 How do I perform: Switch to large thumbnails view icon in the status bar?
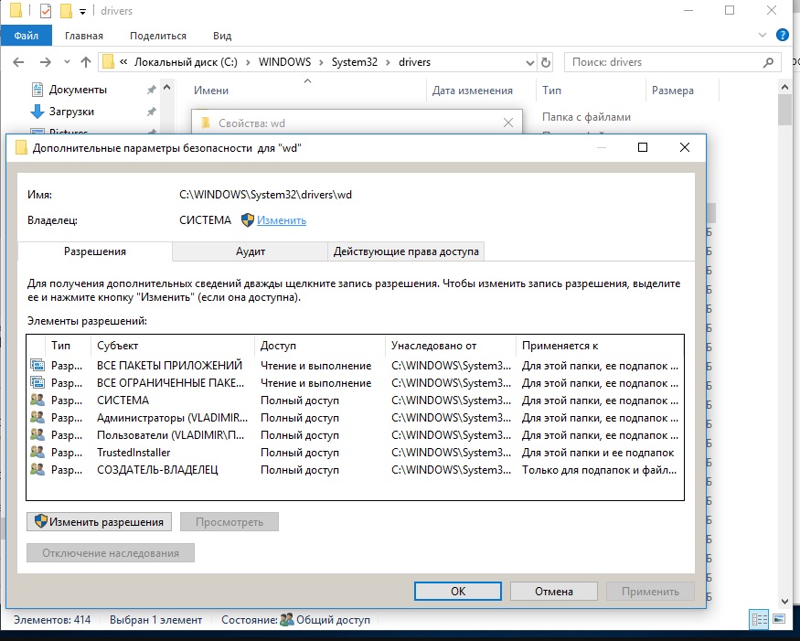pyautogui.click(x=779, y=619)
